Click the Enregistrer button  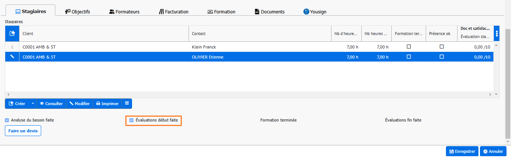[x=462, y=151]
